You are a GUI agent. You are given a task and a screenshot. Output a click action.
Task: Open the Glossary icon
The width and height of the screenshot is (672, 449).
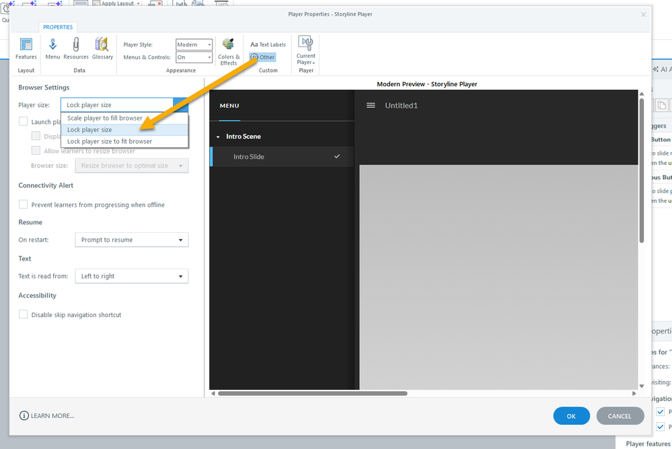tap(102, 48)
